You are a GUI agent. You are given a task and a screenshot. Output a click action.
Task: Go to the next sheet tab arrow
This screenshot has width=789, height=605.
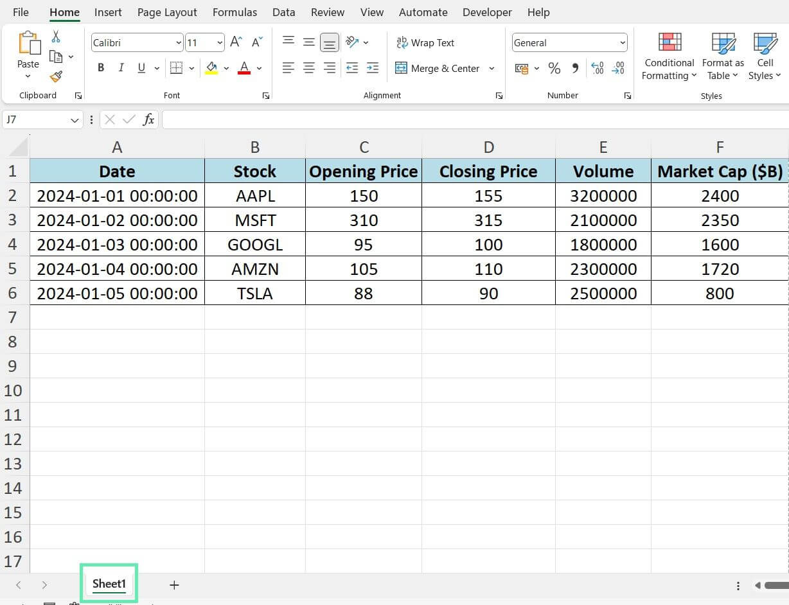click(44, 584)
